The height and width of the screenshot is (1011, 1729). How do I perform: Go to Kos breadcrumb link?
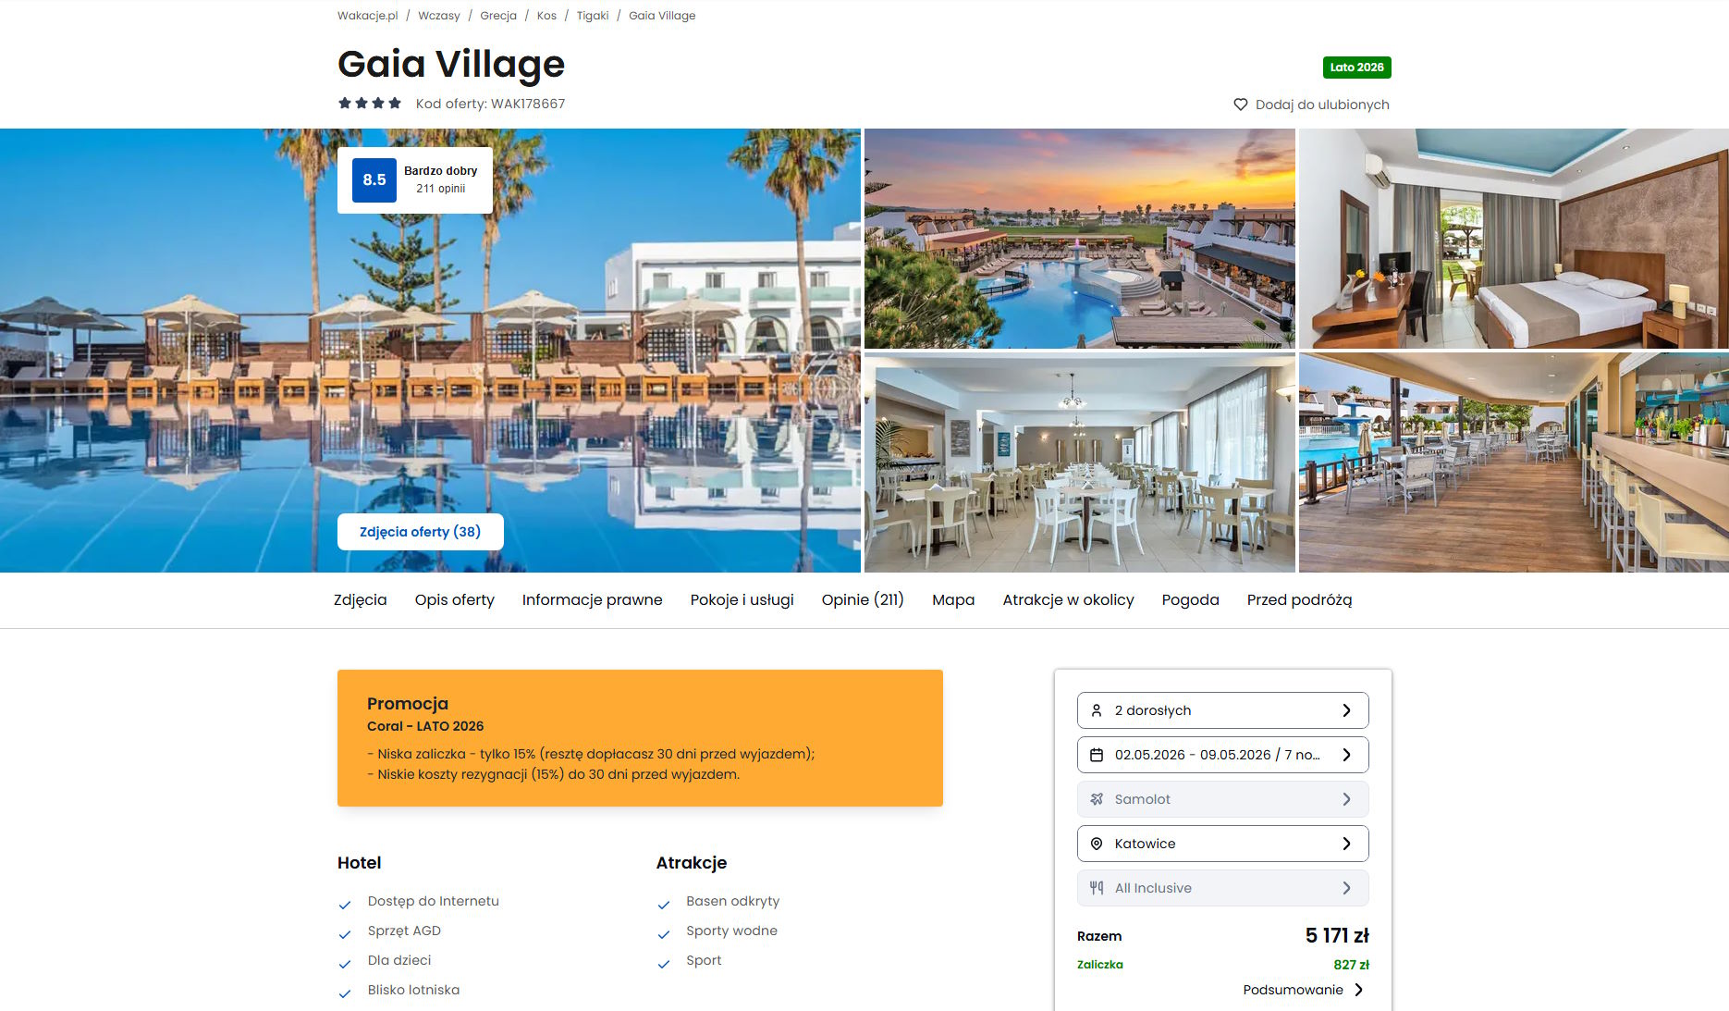click(x=546, y=16)
